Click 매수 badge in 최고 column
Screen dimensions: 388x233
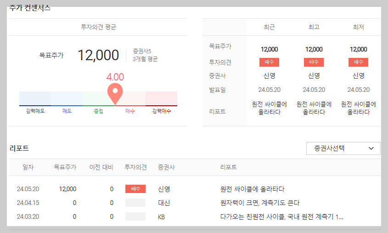click(314, 62)
